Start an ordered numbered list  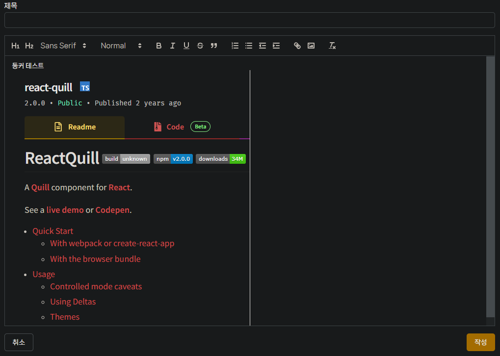pos(235,46)
